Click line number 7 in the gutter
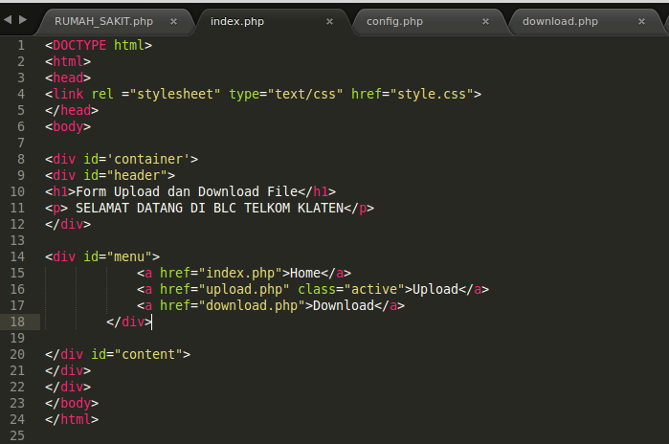Screen dimensions: 669x444 pos(21,143)
